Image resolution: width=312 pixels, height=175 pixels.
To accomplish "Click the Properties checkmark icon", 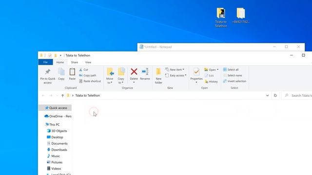I will (196, 71).
